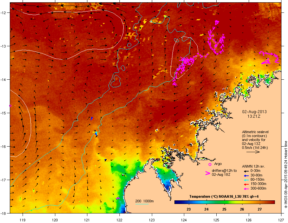Click the latitude axis label -12
The width and height of the screenshot is (288, 223).
pyautogui.click(x=3, y=12)
